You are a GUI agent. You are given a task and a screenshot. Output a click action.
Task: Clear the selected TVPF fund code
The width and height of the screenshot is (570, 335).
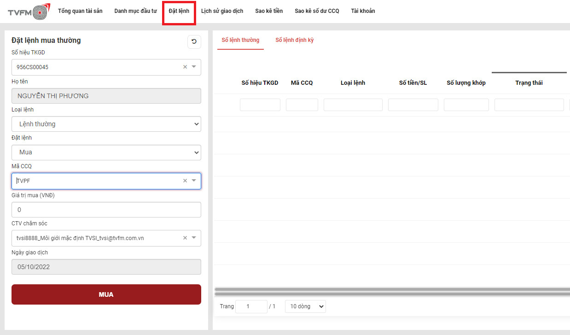point(185,181)
